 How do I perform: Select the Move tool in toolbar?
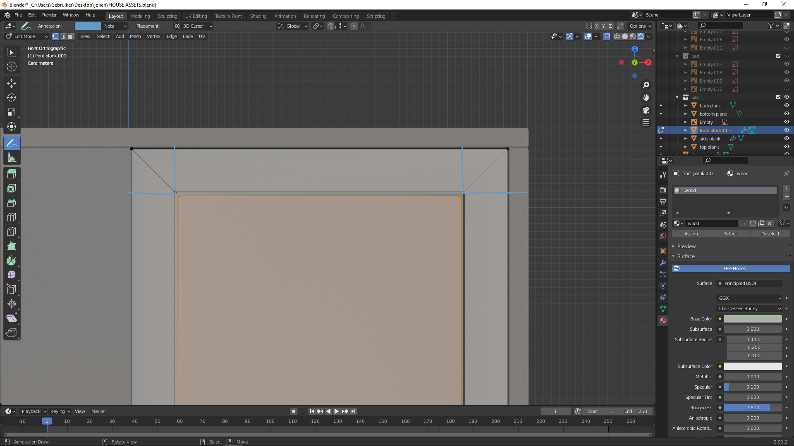[12, 83]
